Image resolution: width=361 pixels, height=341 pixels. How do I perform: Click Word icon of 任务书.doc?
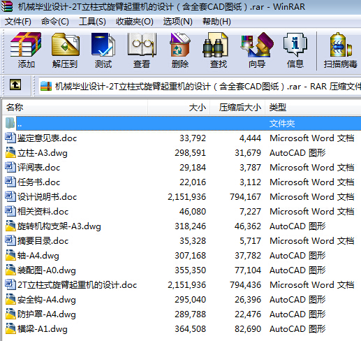pyautogui.click(x=10, y=182)
